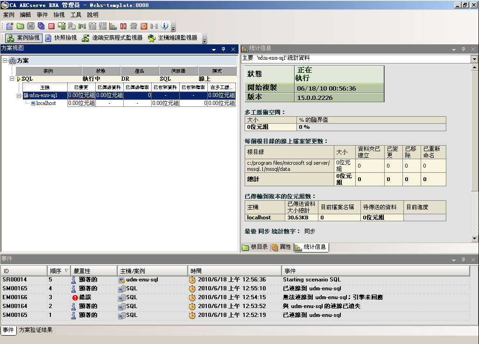Click the blue info help icon

coord(164,26)
